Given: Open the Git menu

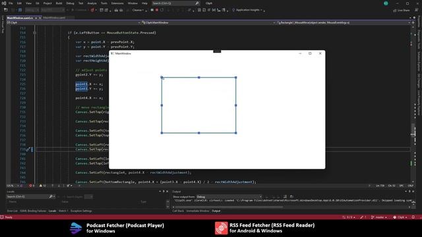Looking at the screenshot, I should click(x=38, y=3).
